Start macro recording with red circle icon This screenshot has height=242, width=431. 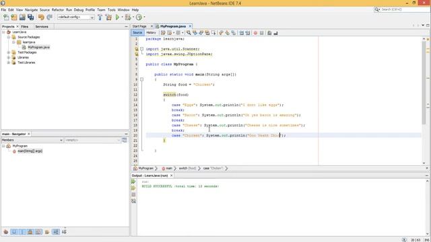tap(255, 33)
